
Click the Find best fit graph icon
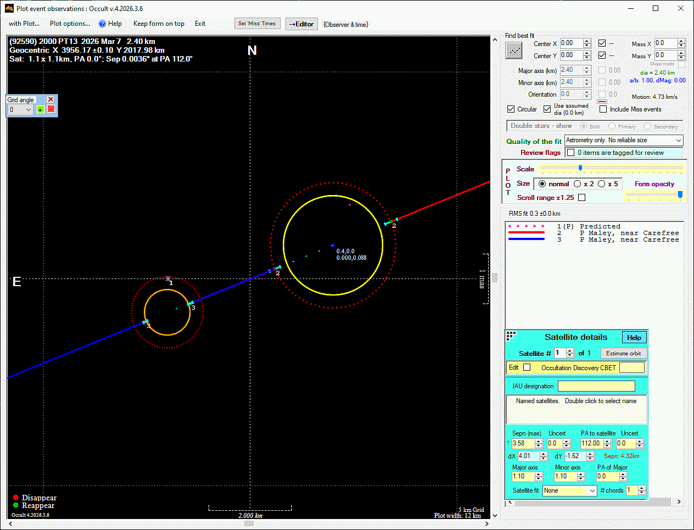tap(514, 51)
